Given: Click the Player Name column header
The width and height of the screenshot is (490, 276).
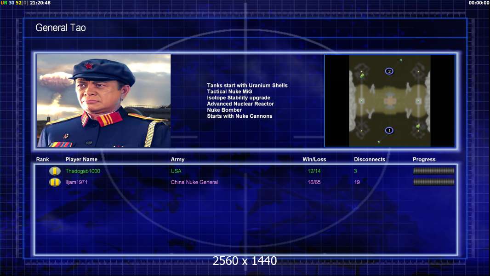Looking at the screenshot, I should 81,160.
